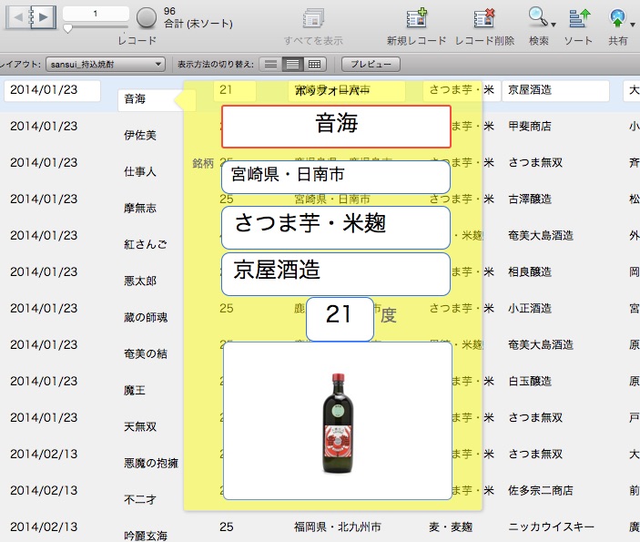Screen dimensions: 640x542
Task: Select 仕事人 in the list
Action: click(x=140, y=171)
